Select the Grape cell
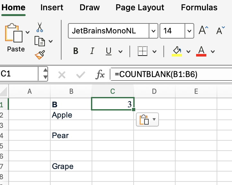The height and width of the screenshot is (185, 232). click(x=71, y=166)
